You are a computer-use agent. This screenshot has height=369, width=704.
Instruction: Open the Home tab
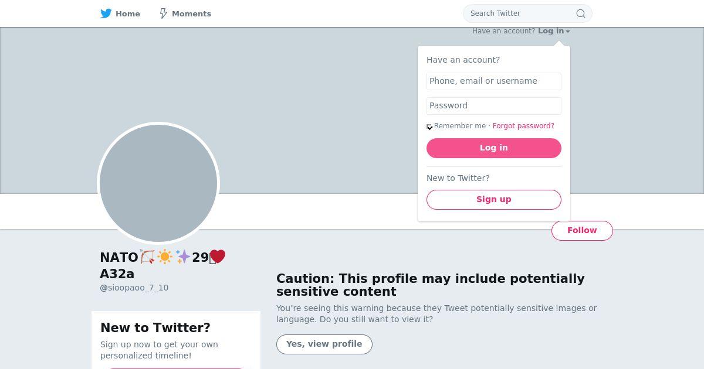pyautogui.click(x=120, y=13)
